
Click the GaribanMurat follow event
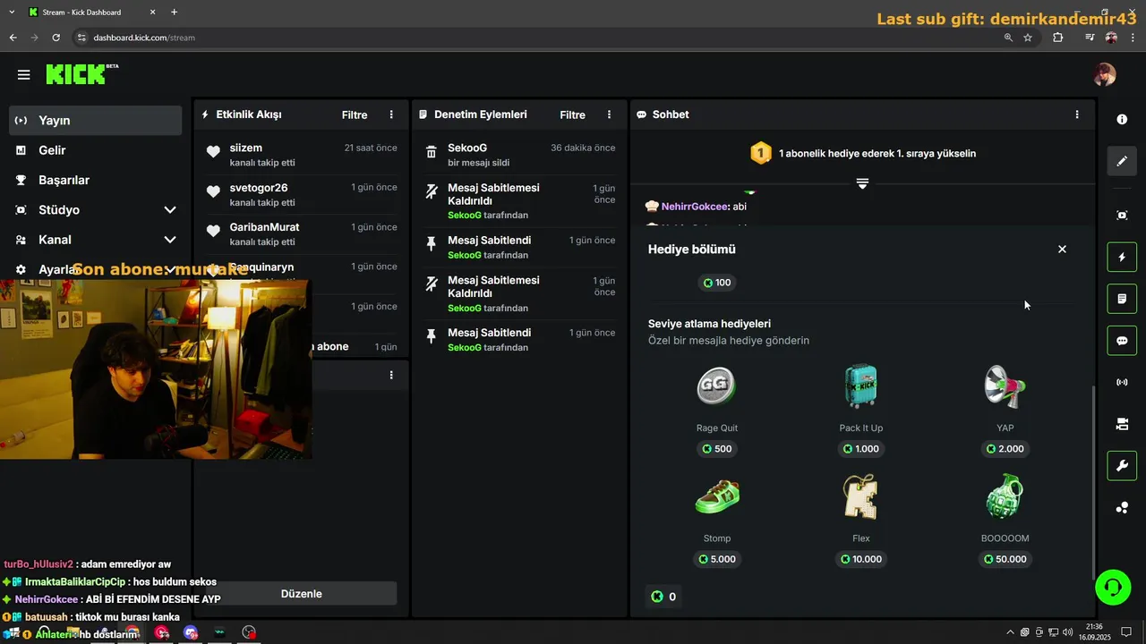tap(301, 234)
